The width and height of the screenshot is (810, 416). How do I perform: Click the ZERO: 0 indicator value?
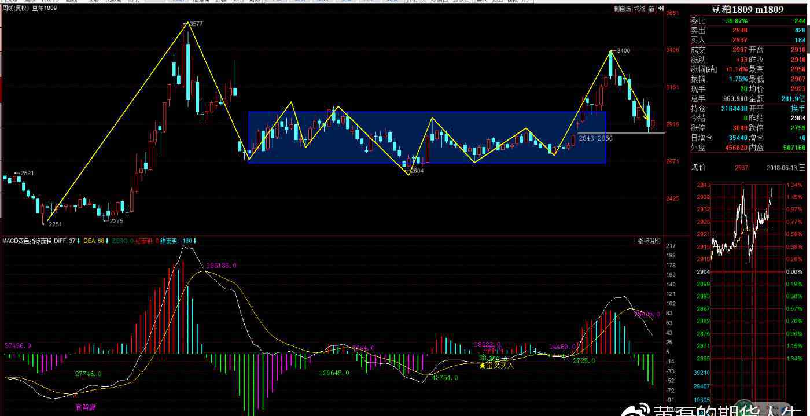(x=123, y=241)
